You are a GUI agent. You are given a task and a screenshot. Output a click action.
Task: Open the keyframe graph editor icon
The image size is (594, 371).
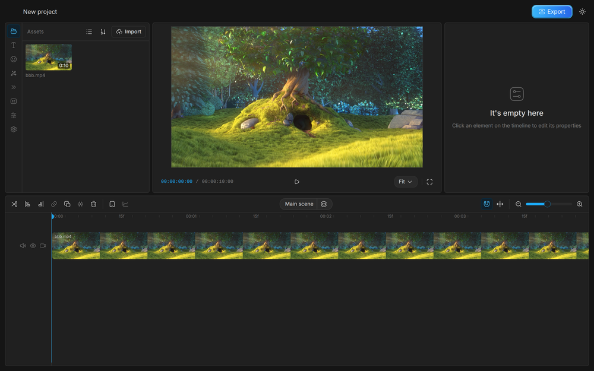click(x=125, y=204)
